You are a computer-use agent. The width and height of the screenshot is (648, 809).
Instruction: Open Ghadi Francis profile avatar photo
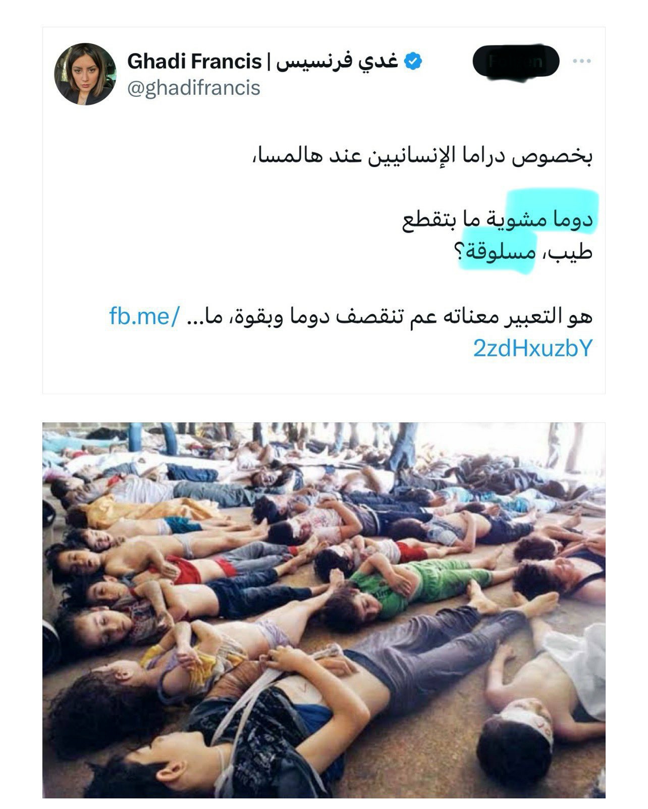[85, 74]
